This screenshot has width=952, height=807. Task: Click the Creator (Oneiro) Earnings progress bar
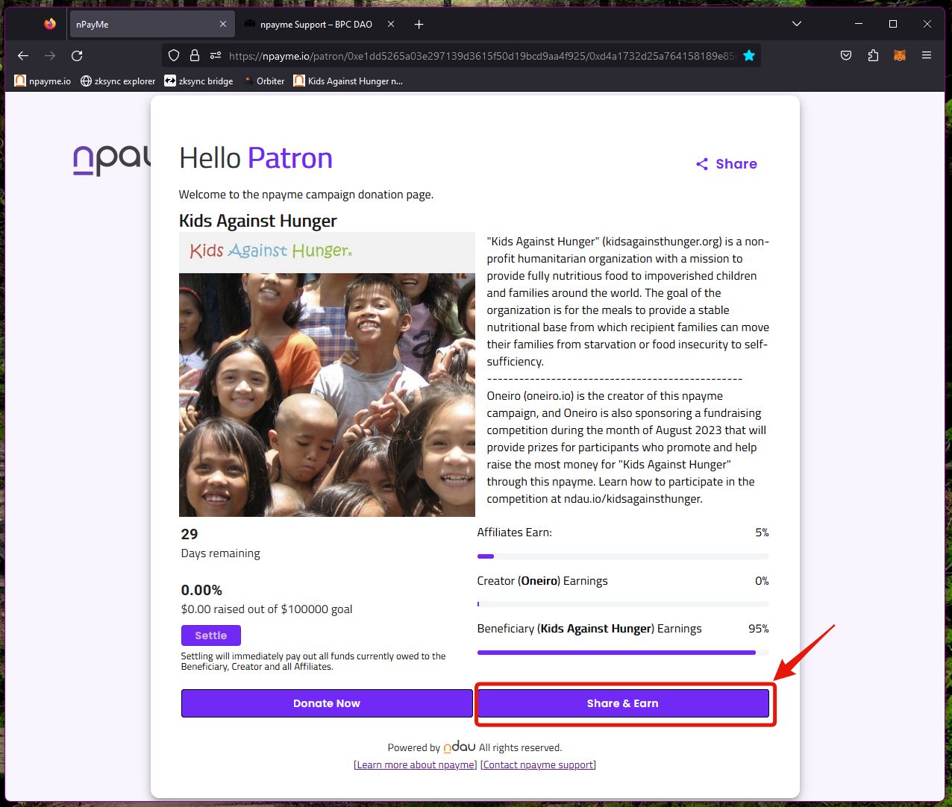pos(623,604)
